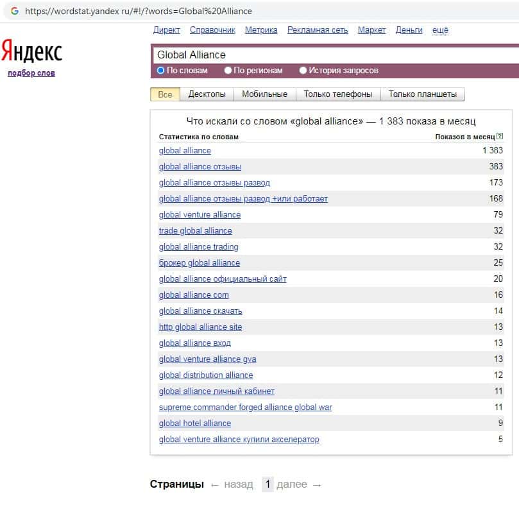This screenshot has height=505, width=519.
Task: Show the Только планшеты tab
Action: click(x=422, y=94)
